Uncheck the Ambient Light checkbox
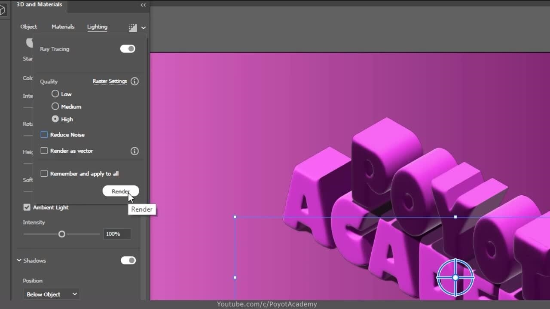Screen dimensions: 550x309 (x=27, y=207)
